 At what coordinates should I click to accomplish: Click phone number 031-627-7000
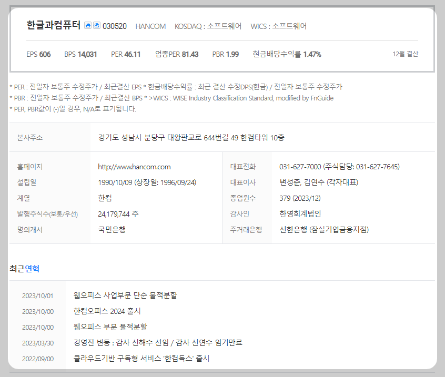click(x=300, y=167)
